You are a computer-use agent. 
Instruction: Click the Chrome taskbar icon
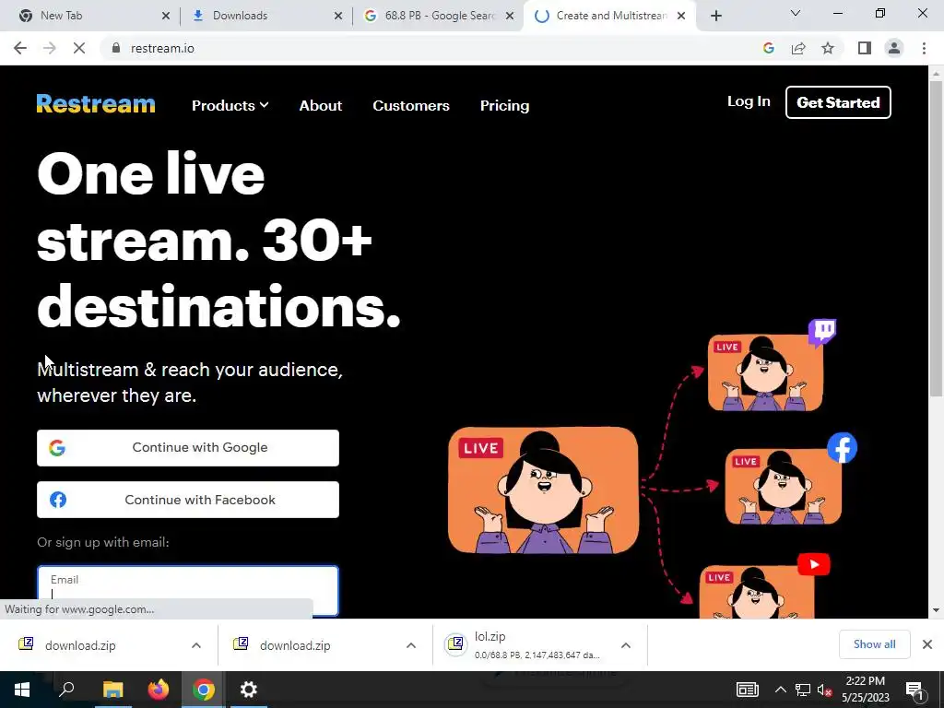click(x=204, y=690)
